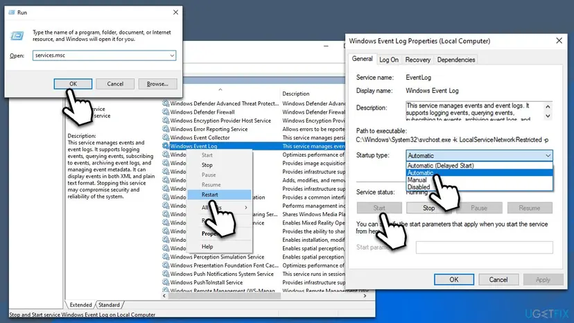This screenshot has width=574, height=323.
Task: Click the Description column header in Services
Action: (296, 94)
